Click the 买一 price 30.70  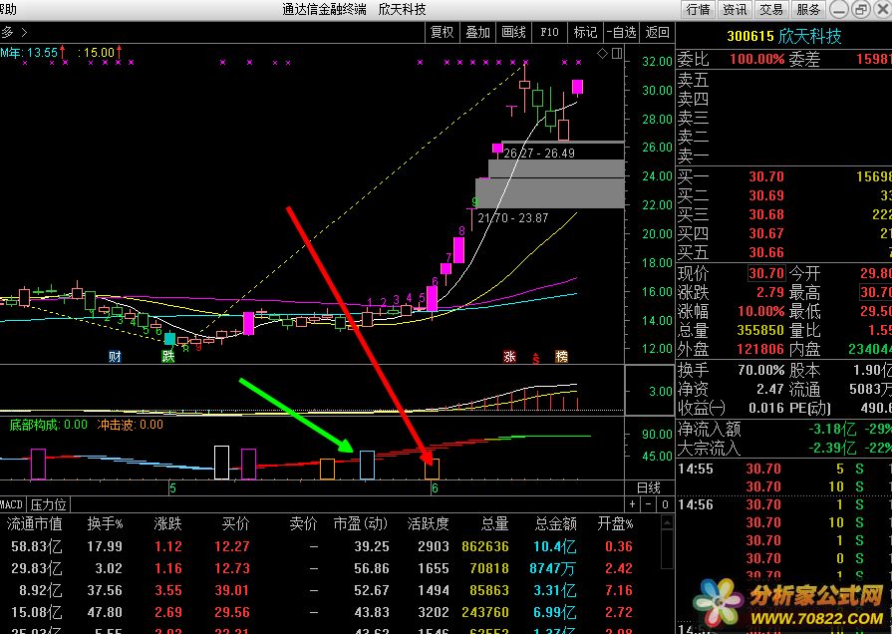tap(766, 177)
